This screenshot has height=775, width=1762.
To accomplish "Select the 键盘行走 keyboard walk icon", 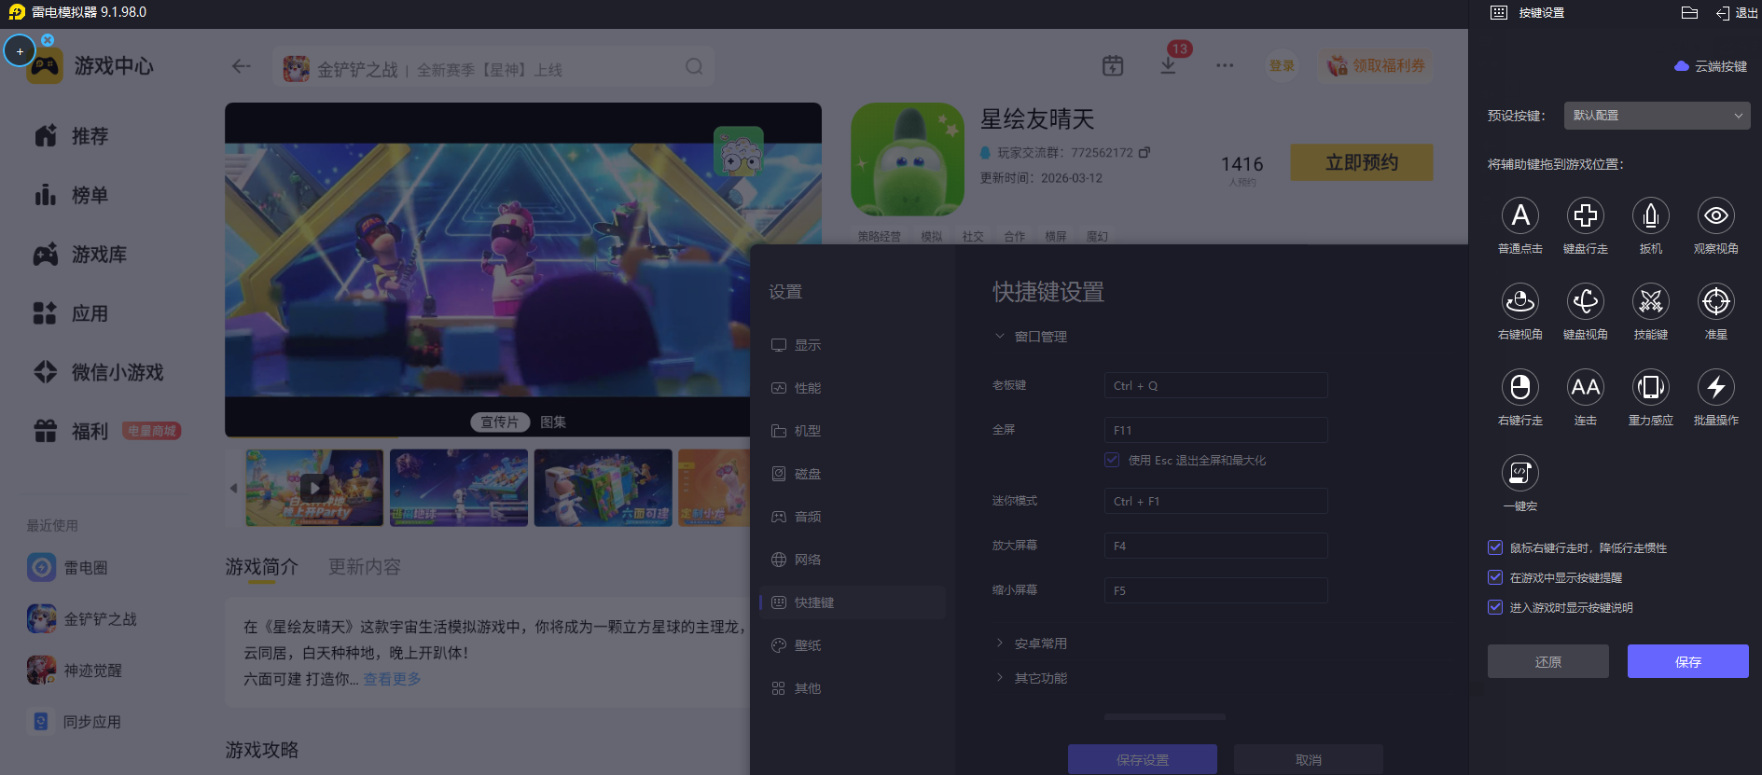I will [1585, 216].
